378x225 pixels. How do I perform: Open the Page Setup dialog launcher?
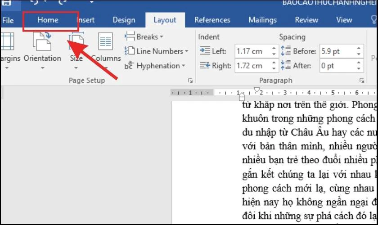[x=190, y=81]
